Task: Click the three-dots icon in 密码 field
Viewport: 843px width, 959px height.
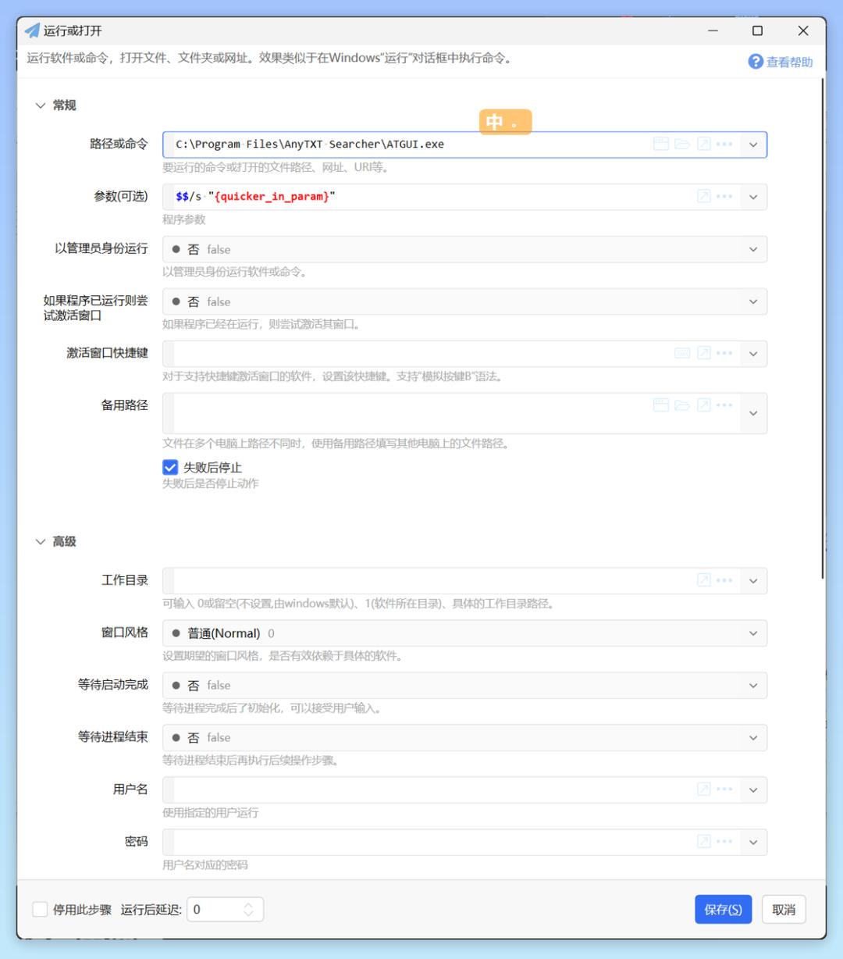Action: [724, 842]
